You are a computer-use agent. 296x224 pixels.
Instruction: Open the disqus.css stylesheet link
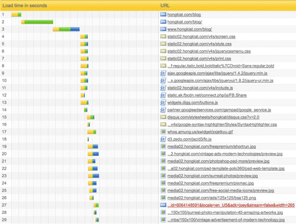click(x=213, y=117)
